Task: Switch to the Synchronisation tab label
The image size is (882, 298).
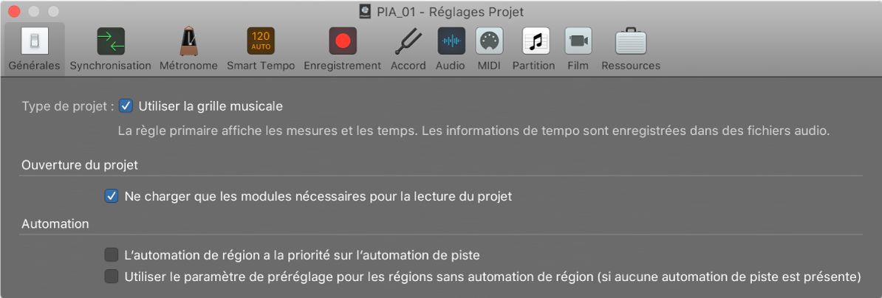Action: click(x=111, y=66)
